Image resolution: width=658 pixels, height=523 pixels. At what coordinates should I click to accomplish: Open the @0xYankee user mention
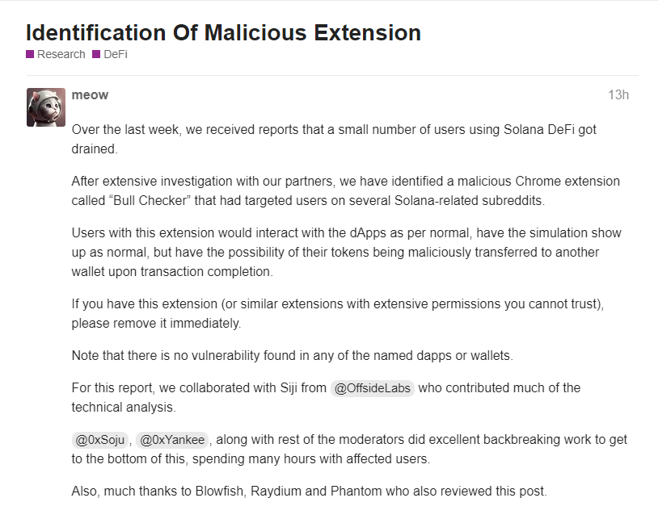click(172, 440)
